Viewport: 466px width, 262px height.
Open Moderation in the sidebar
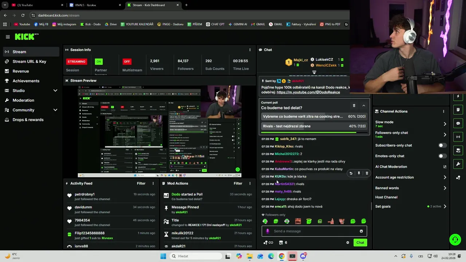click(x=23, y=100)
